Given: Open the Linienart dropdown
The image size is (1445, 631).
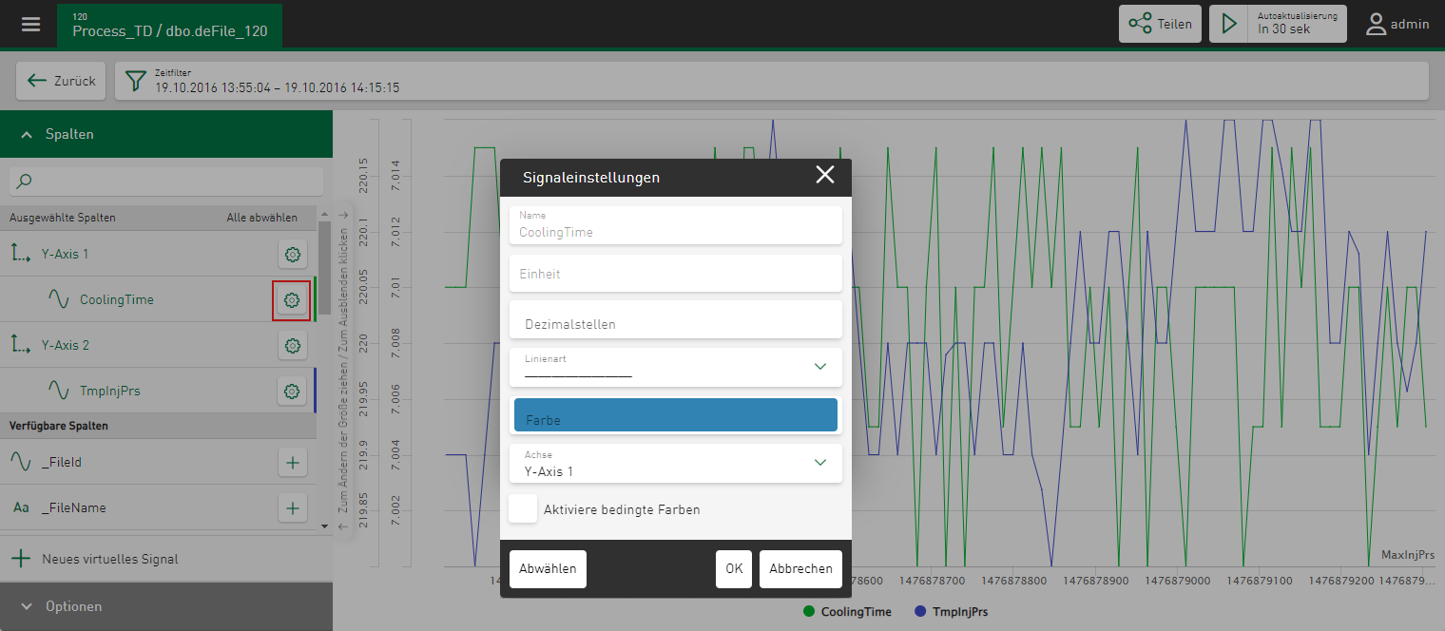Looking at the screenshot, I should tap(675, 368).
